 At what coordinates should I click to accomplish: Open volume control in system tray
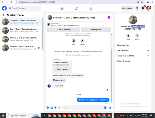(139, 116)
